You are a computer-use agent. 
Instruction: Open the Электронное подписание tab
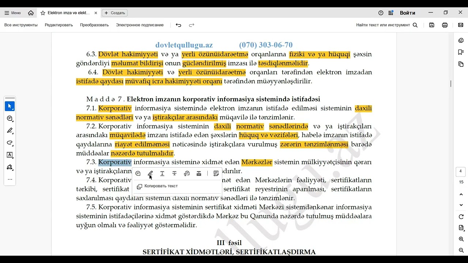click(x=140, y=25)
